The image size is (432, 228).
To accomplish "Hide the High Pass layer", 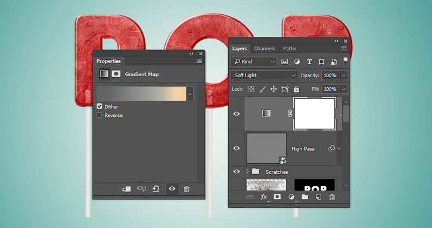I will 237,148.
